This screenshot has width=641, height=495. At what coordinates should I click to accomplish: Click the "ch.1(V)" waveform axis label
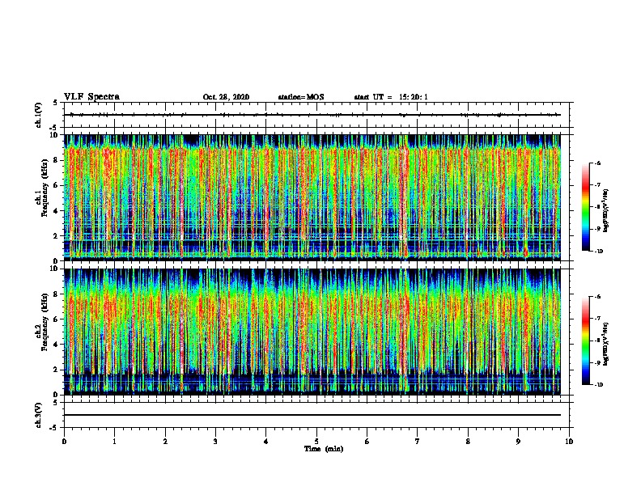coord(38,115)
